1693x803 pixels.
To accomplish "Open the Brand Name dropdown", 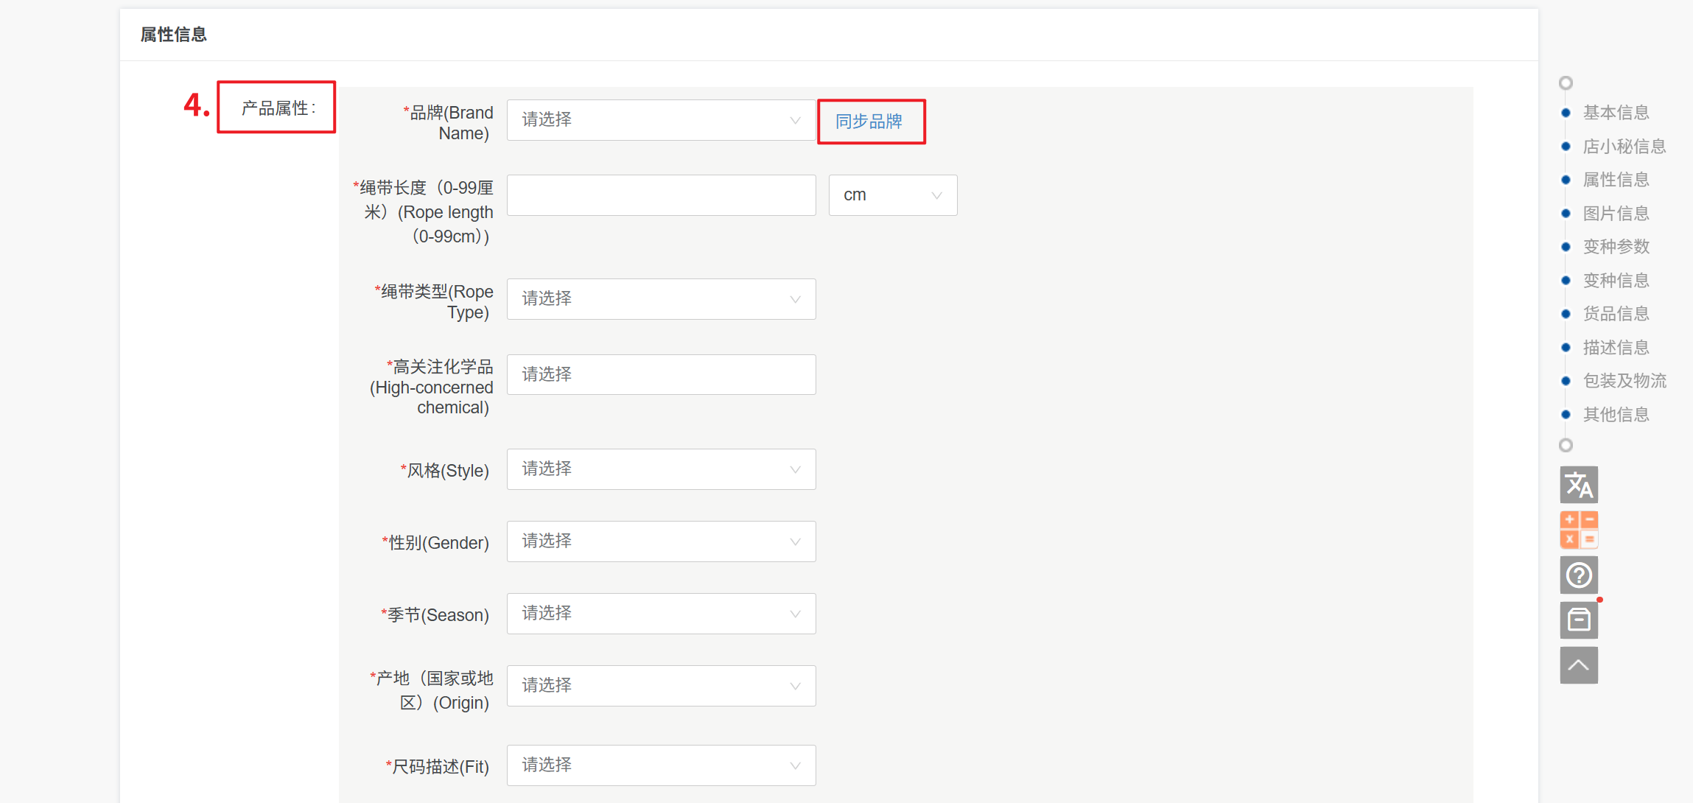I will pos(661,120).
